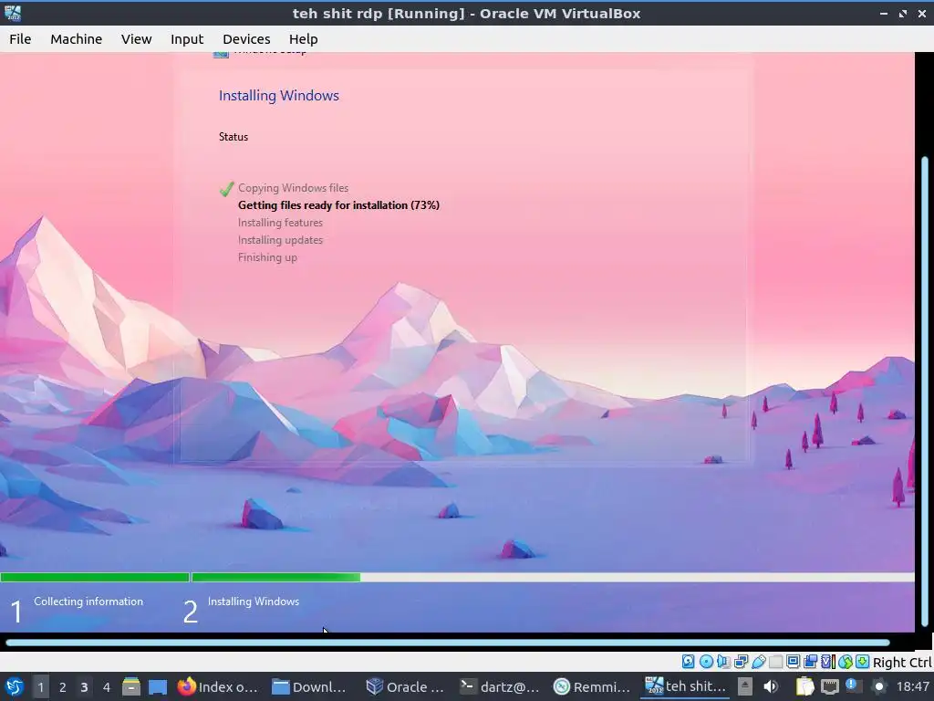Click the Installing Windows stage progress bar
The height and width of the screenshot is (701, 934).
pos(553,577)
